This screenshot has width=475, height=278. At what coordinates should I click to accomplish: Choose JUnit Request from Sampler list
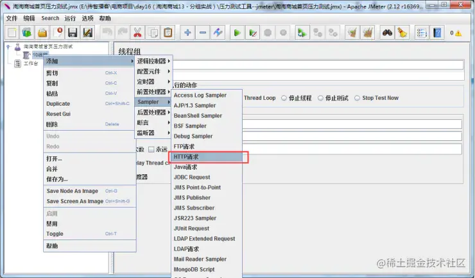(207, 229)
